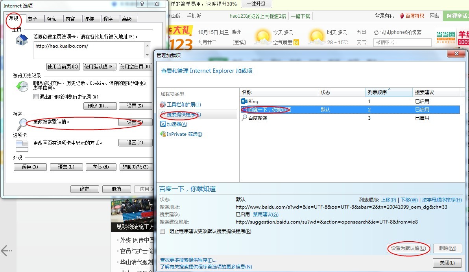The height and width of the screenshot is (272, 469).
Task: Click the homepage address field
Action: click(x=89, y=50)
